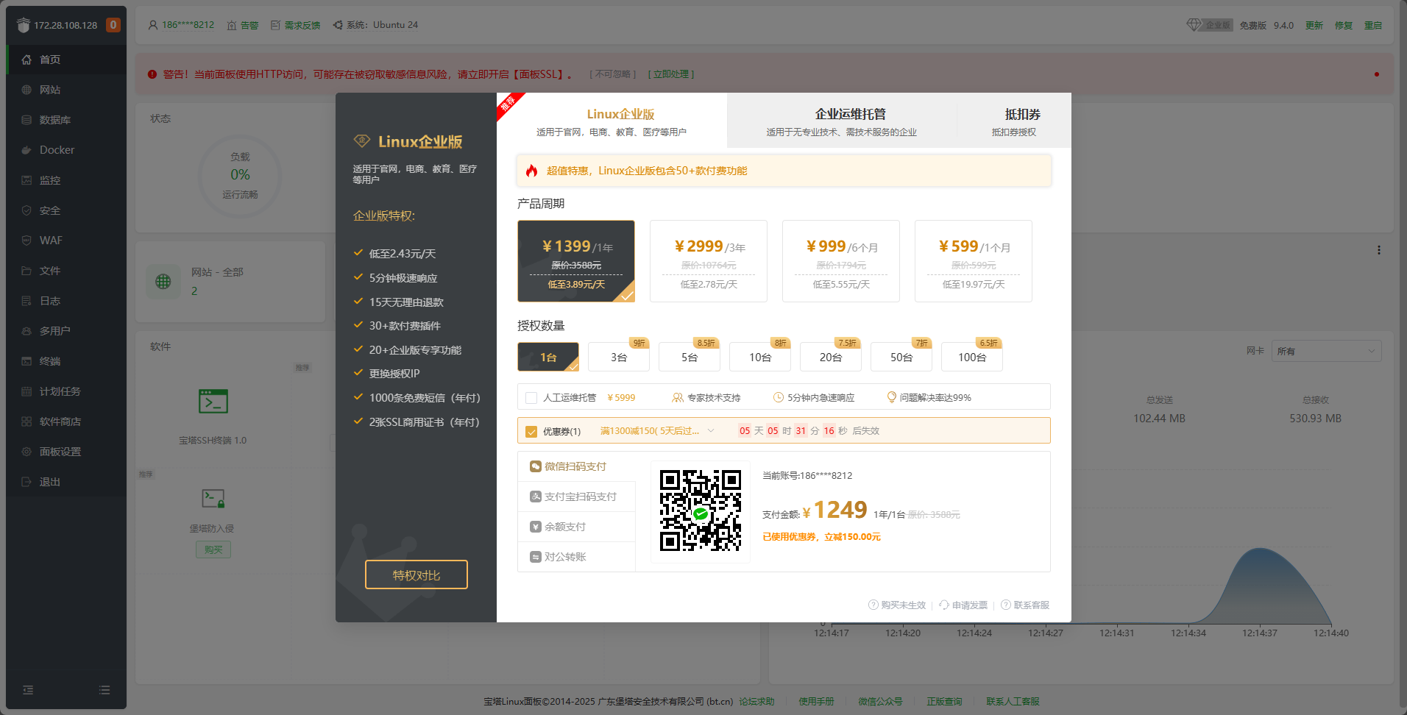Switch to the 企业运维托管 tab
Viewport: 1407px width, 715px height.
[x=842, y=121]
